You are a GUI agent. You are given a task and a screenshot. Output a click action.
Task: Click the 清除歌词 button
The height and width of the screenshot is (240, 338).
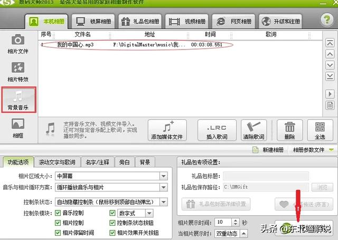coord(253,130)
